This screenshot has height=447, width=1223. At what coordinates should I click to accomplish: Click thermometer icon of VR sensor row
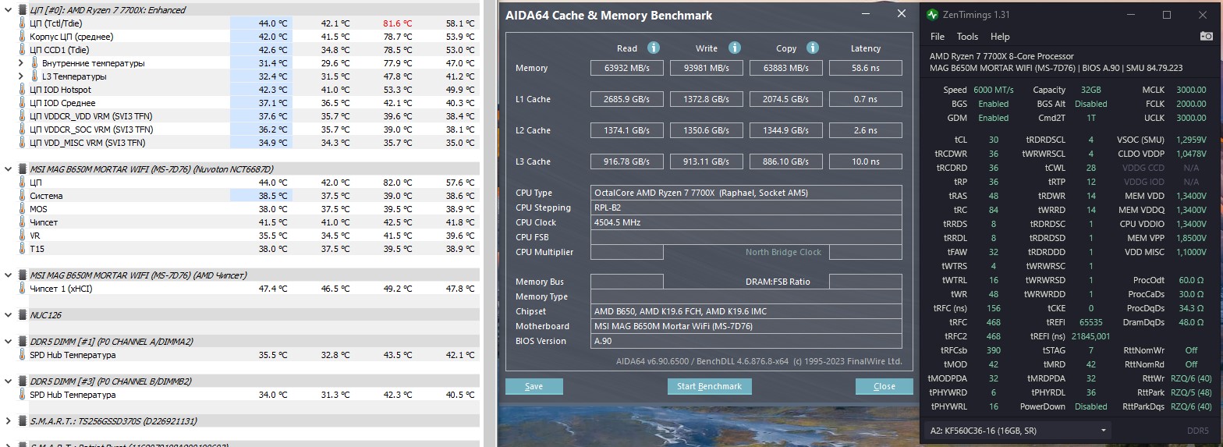(x=23, y=236)
